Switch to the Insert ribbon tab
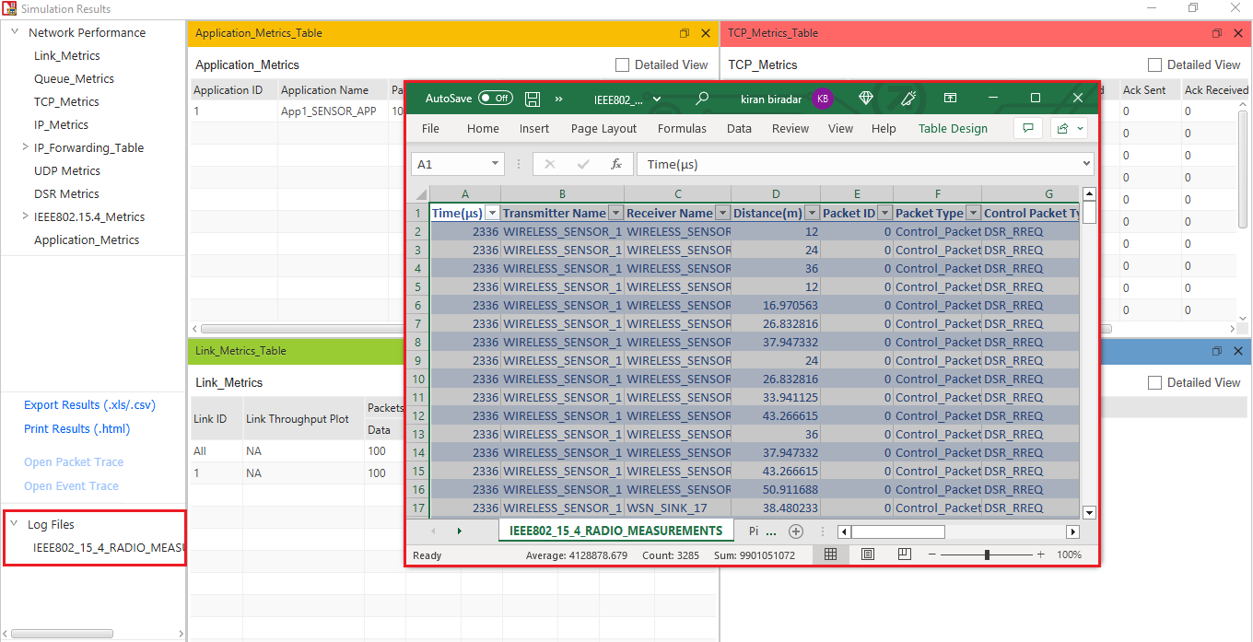The image size is (1253, 642). click(x=533, y=128)
